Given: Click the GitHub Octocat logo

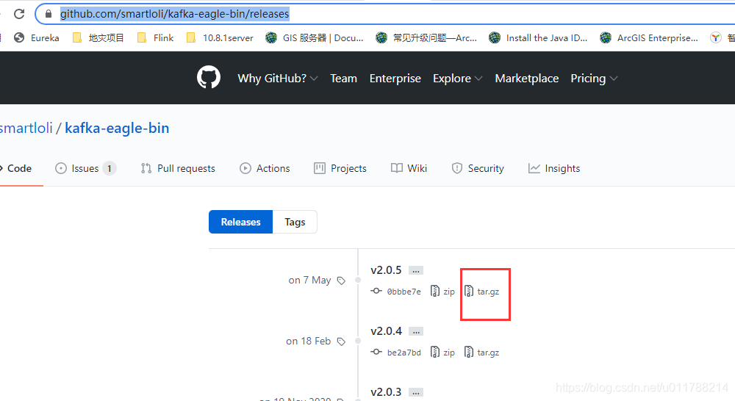Looking at the screenshot, I should [x=209, y=77].
